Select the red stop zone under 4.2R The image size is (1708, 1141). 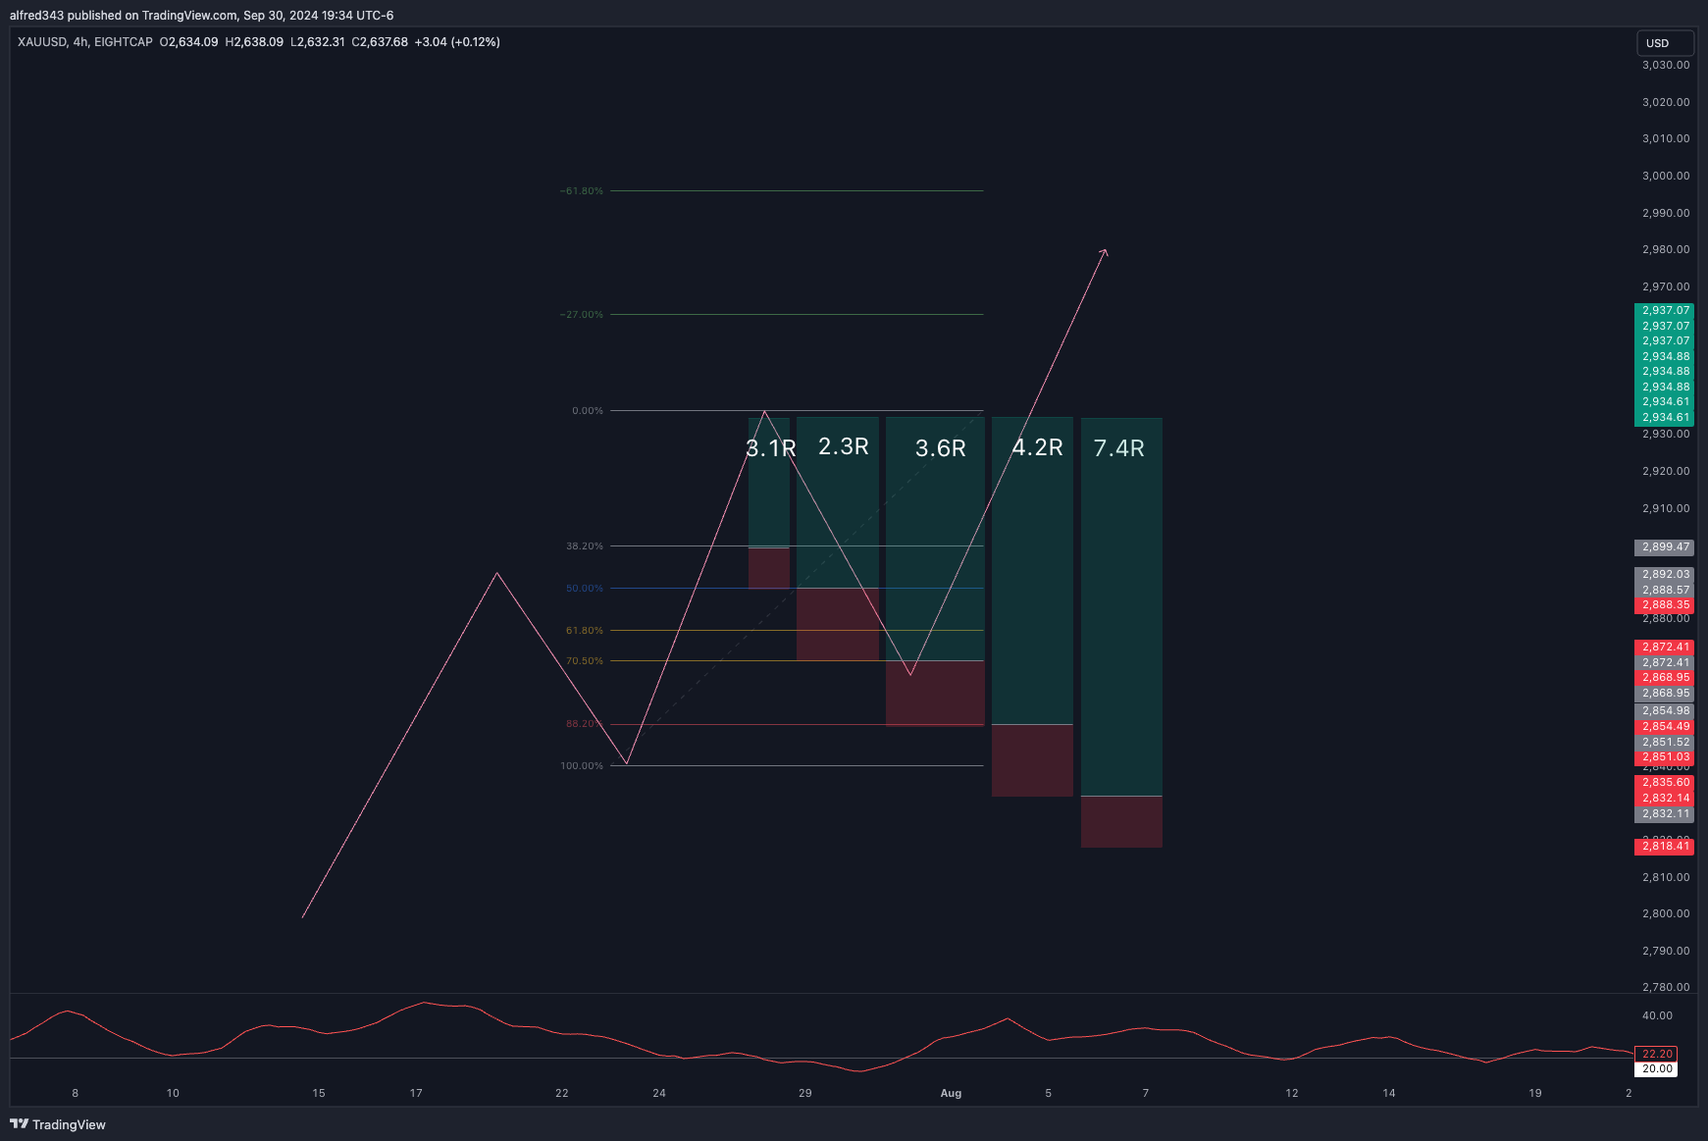pyautogui.click(x=1032, y=760)
